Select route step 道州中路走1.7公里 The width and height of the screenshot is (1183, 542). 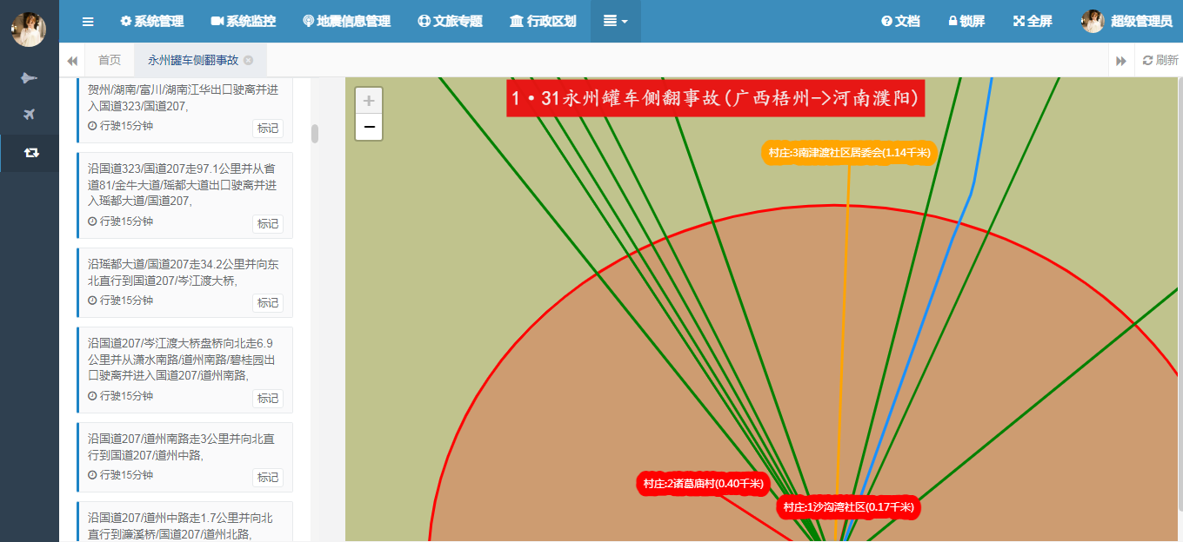coord(184,521)
